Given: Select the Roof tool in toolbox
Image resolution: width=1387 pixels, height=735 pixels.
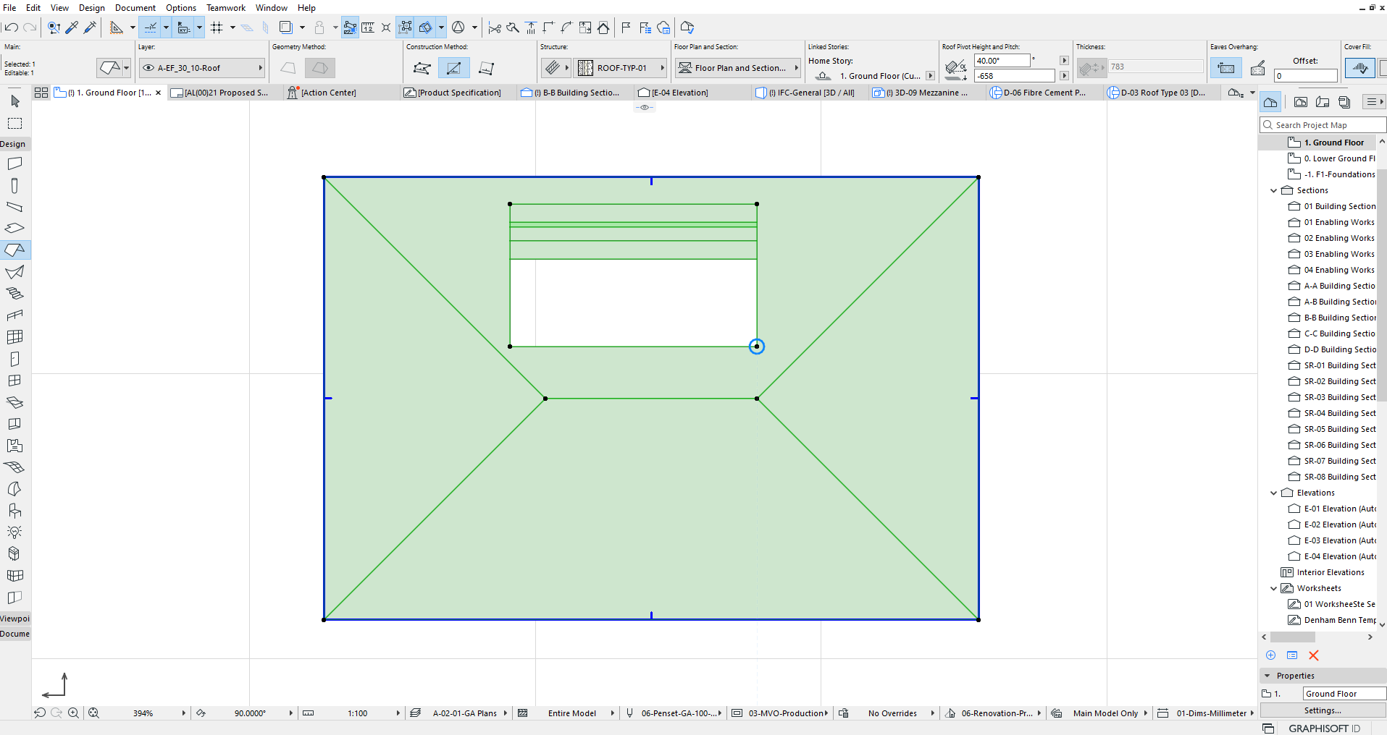Looking at the screenshot, I should point(14,250).
